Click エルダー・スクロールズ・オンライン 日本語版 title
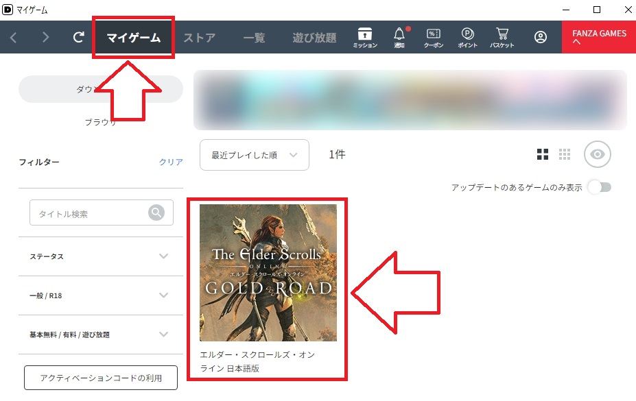The height and width of the screenshot is (401, 636). tap(257, 361)
